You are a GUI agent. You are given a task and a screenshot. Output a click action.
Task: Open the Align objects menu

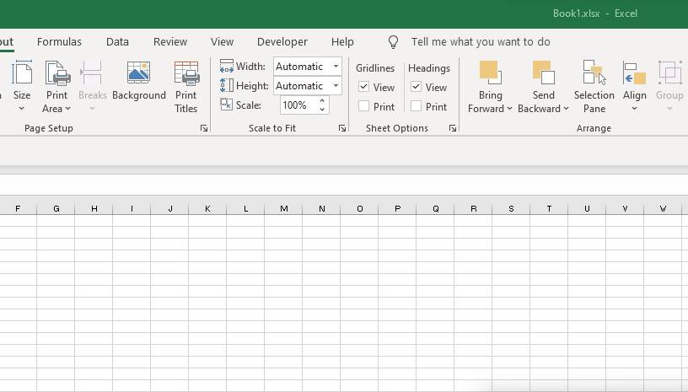coord(634,86)
